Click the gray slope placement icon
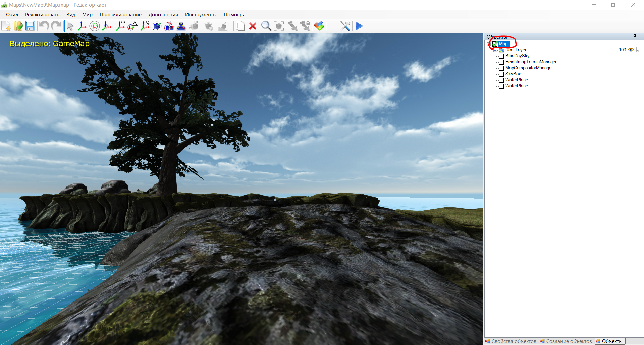 click(223, 26)
